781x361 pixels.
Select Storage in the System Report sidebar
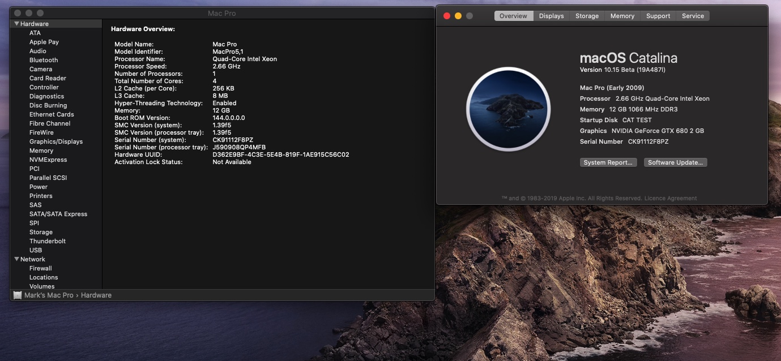pyautogui.click(x=41, y=232)
